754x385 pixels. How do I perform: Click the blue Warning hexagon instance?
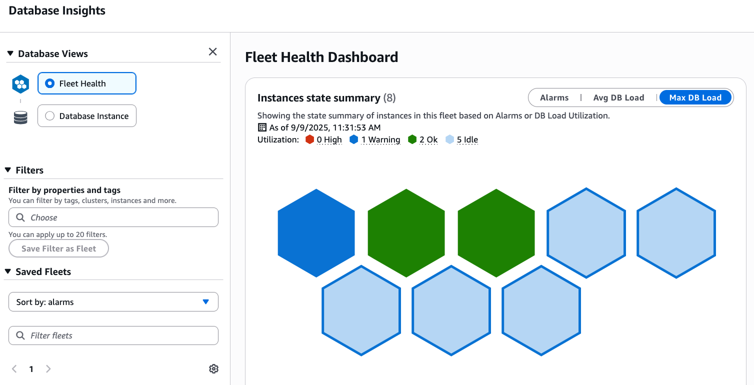(x=316, y=233)
